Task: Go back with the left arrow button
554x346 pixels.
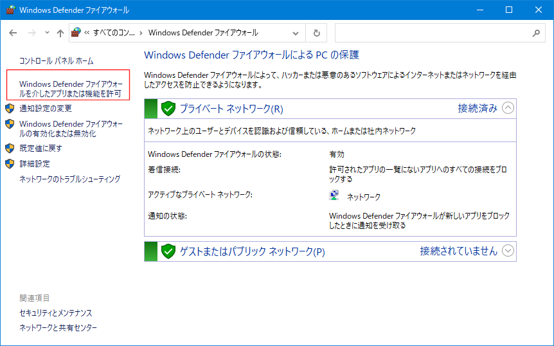Action: [x=13, y=33]
